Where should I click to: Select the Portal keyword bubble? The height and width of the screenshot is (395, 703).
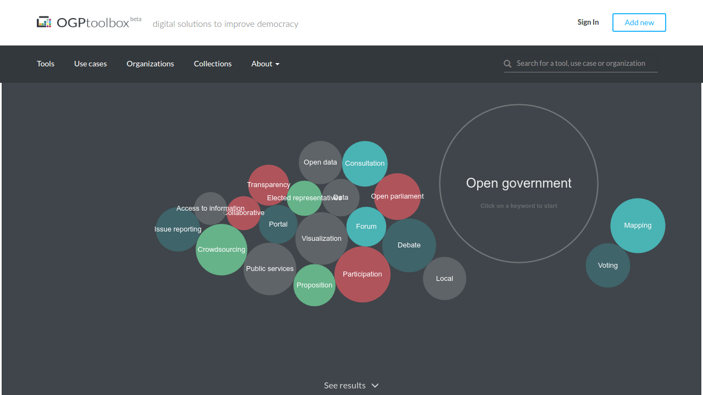point(278,224)
